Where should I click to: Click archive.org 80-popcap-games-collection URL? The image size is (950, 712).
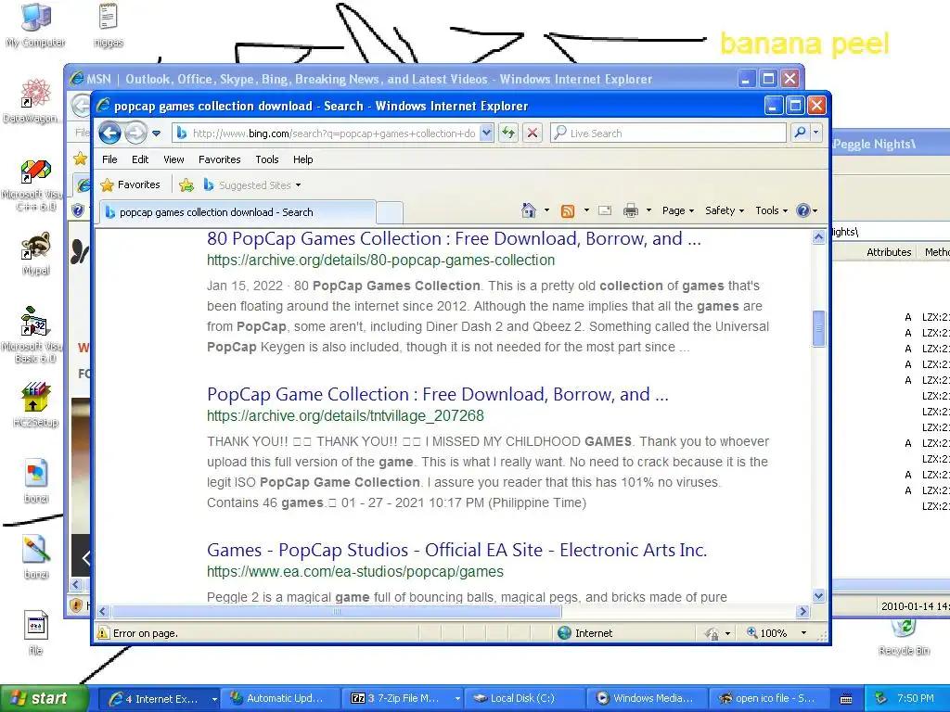pyautogui.click(x=380, y=260)
